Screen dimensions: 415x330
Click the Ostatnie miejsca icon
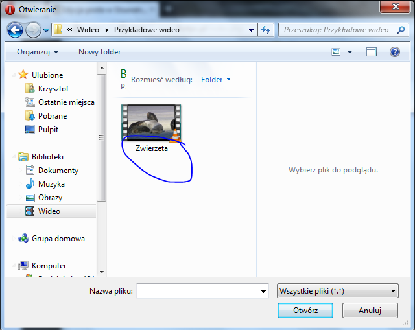point(30,102)
